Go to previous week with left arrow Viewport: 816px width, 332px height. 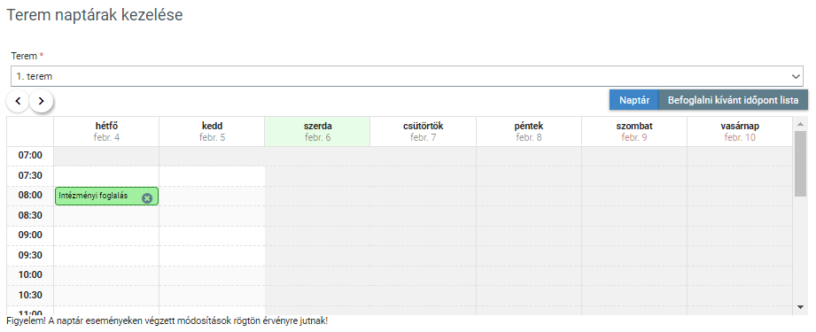[19, 101]
